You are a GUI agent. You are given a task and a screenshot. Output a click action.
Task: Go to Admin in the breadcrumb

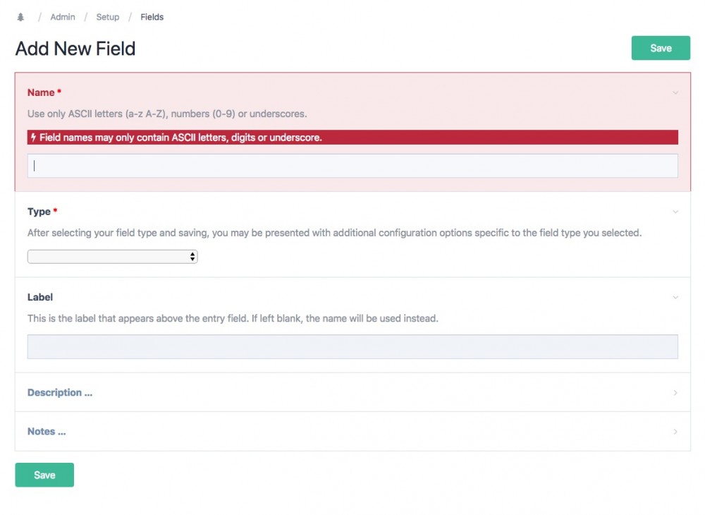pyautogui.click(x=63, y=17)
